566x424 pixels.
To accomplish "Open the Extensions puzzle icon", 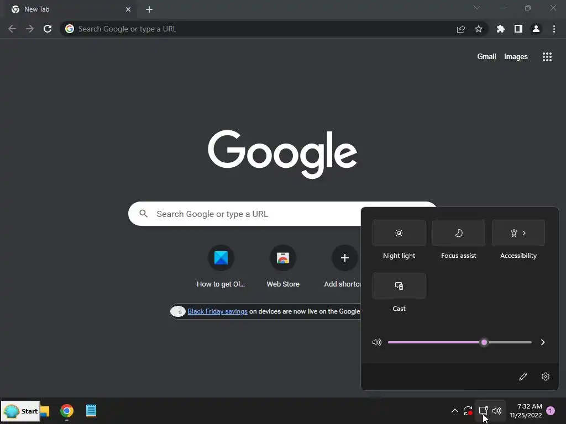I will point(501,29).
